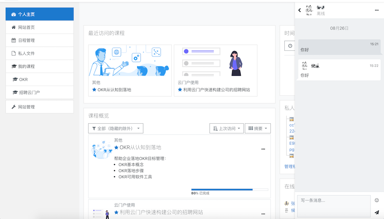This screenshot has height=219, width=384.
Task: Expand the 上次访问 sort dropdown
Action: coord(226,129)
